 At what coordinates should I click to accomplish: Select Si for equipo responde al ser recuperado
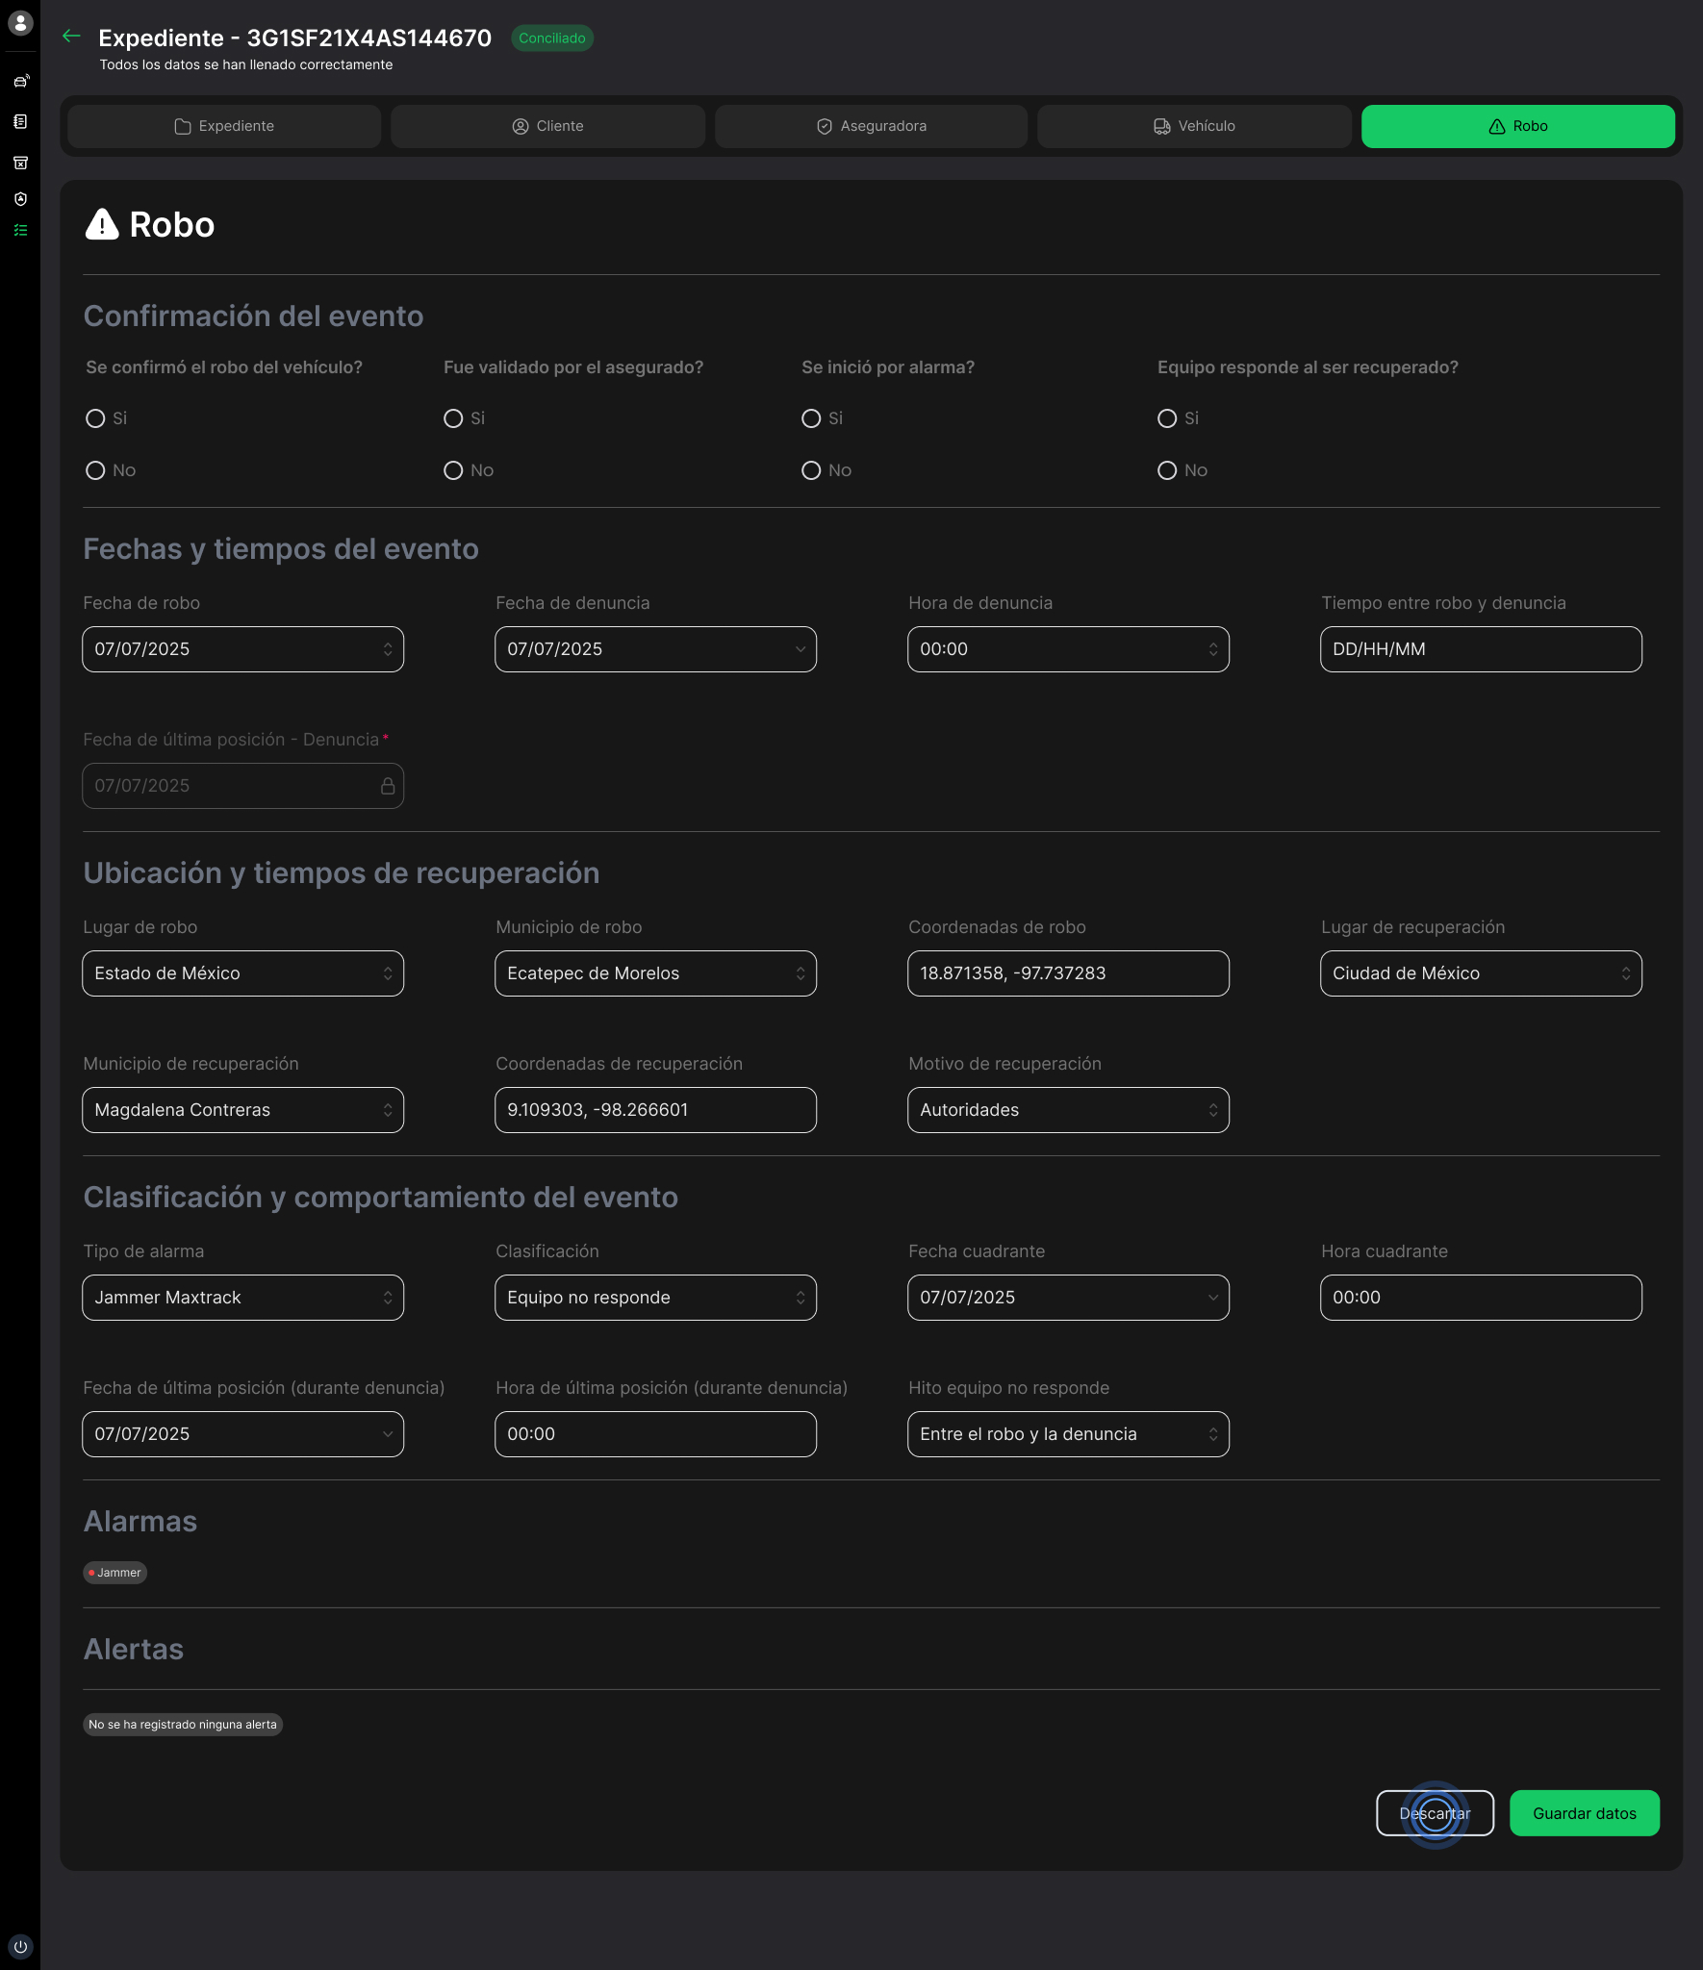(x=1167, y=418)
